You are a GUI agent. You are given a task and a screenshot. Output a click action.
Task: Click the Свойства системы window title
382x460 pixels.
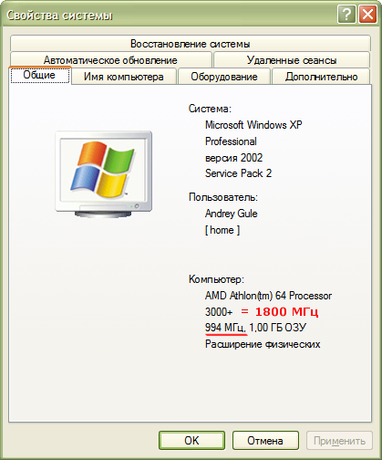click(x=59, y=15)
